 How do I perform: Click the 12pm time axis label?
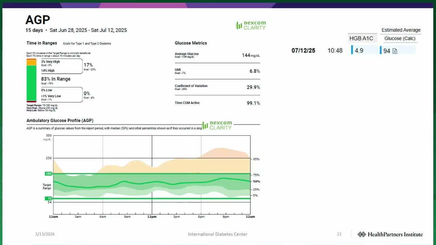tap(152, 217)
